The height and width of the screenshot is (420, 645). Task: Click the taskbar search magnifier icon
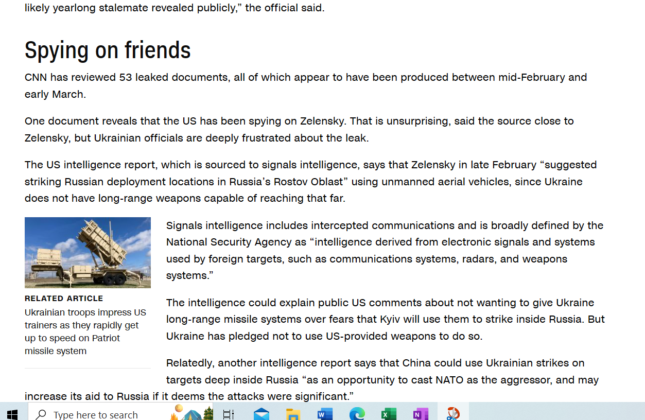point(41,414)
